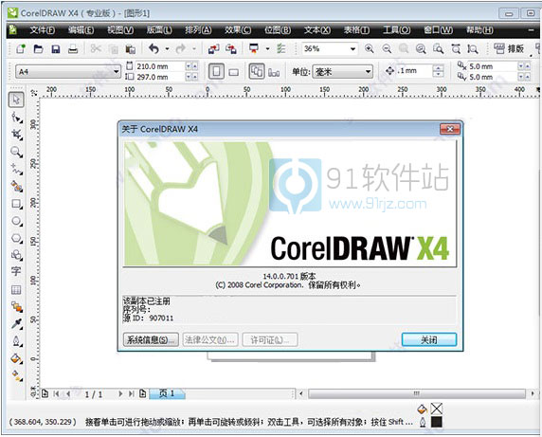Select the Text tool (字)

pos(16,271)
